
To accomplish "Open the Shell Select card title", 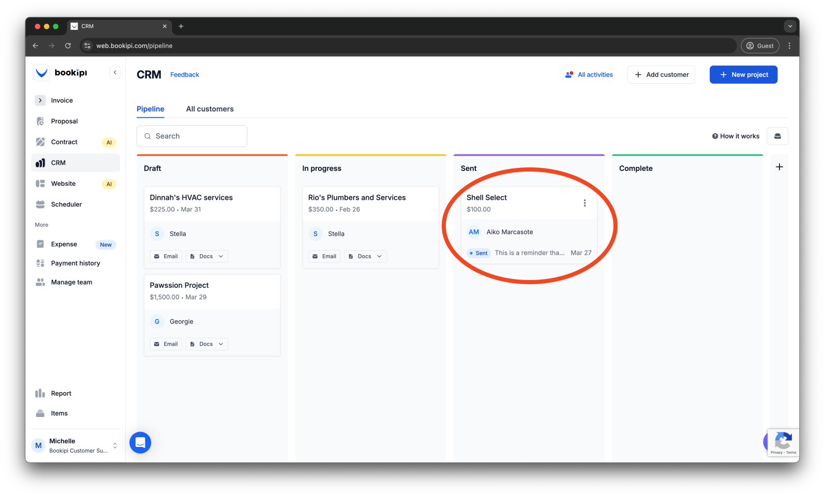I will click(x=487, y=198).
